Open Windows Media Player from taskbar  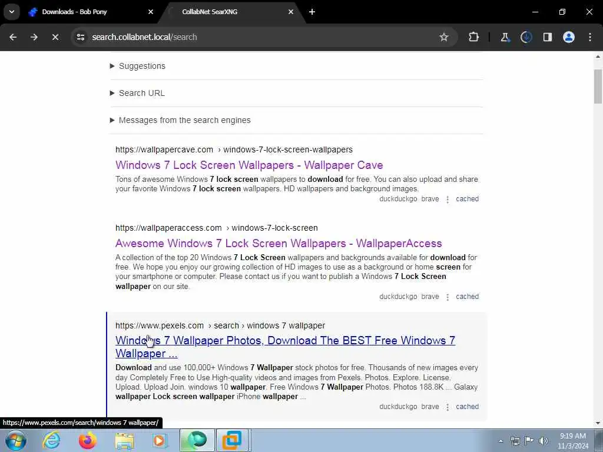pos(159,440)
